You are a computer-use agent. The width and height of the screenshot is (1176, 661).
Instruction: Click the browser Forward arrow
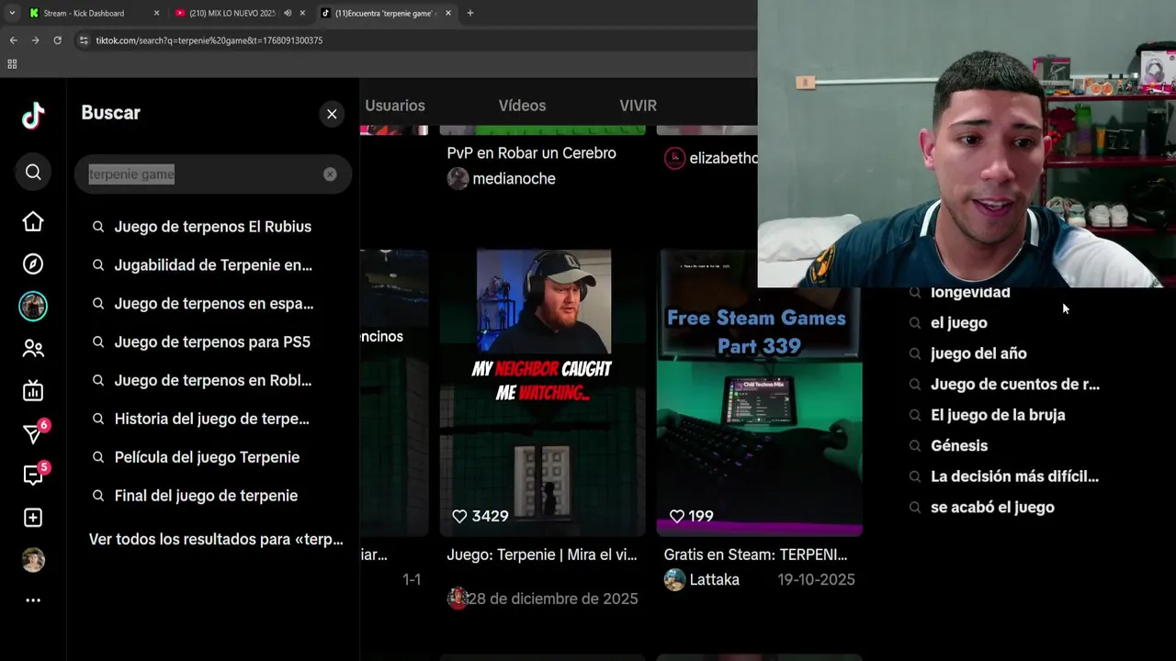(35, 40)
